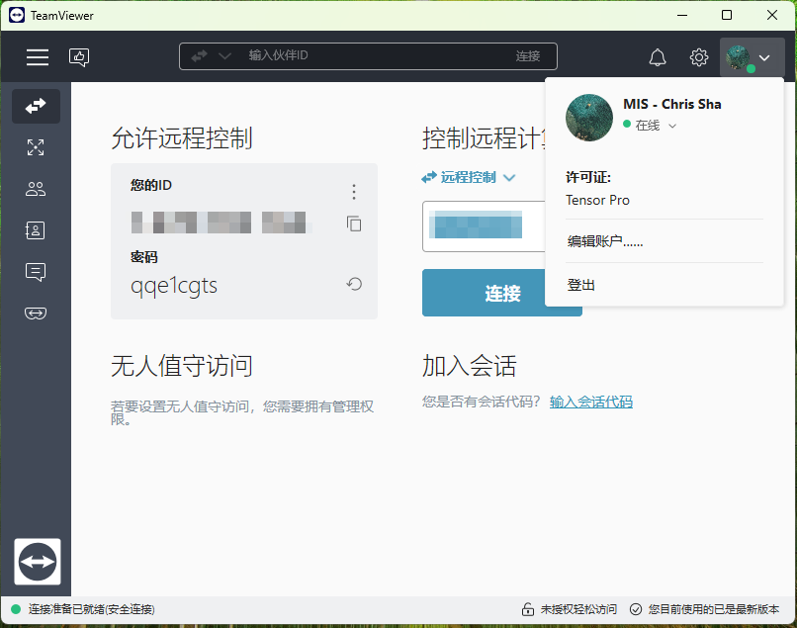
Task: Click the TeamViewer title bar logo
Action: pyautogui.click(x=17, y=15)
